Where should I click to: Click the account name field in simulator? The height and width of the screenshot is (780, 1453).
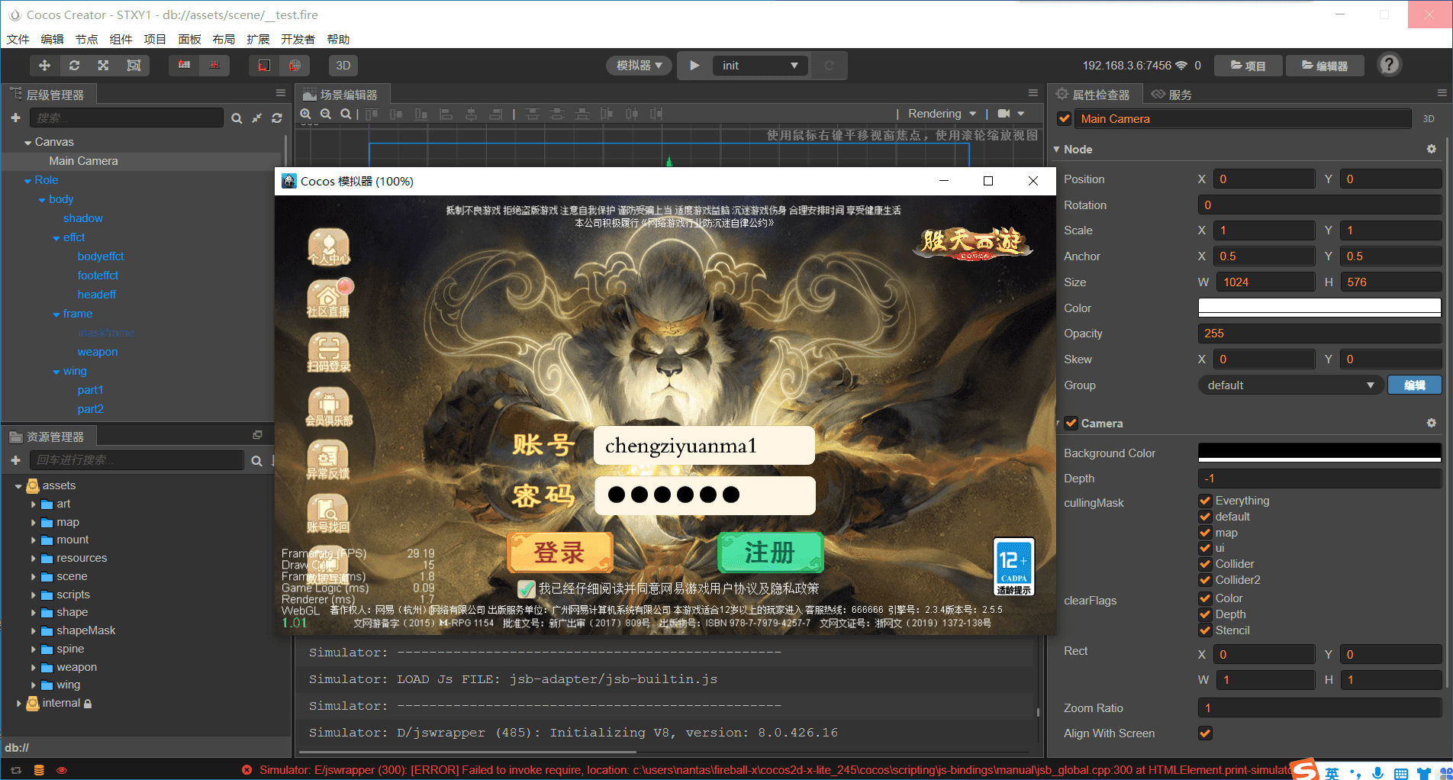click(x=704, y=446)
